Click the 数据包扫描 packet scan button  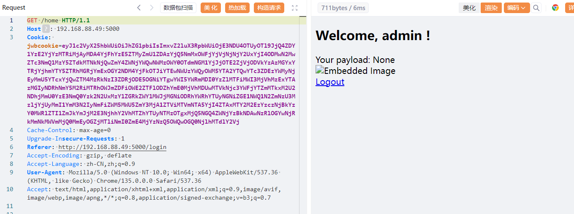178,8
